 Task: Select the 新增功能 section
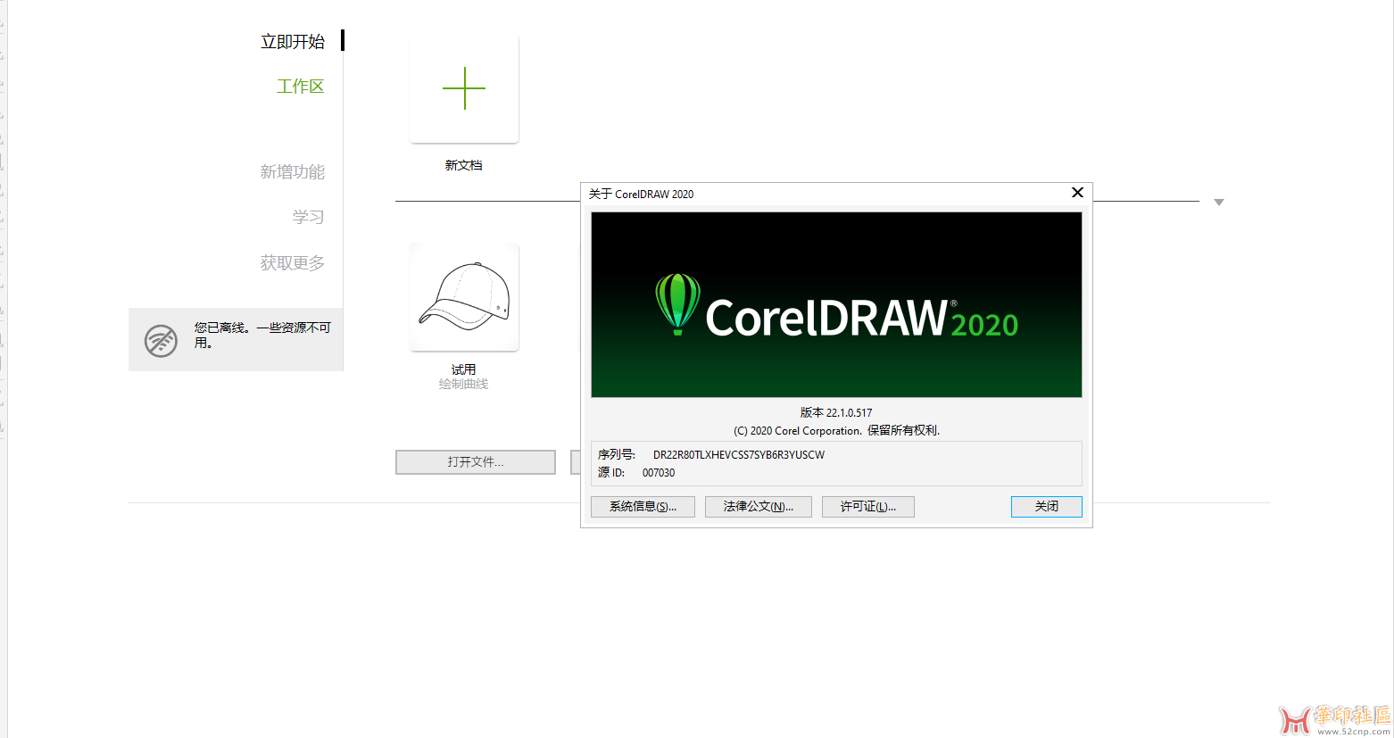tap(293, 172)
